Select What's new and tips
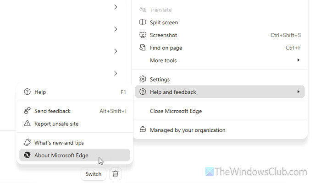Viewport: 321px width, 183px height. coord(75,143)
